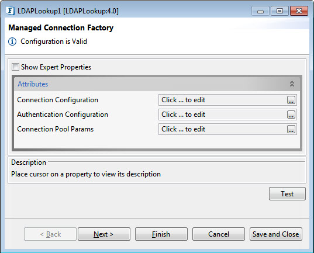Maximize the LDAPLookup1 window
Viewport: 314px width, 253px height.
point(280,11)
